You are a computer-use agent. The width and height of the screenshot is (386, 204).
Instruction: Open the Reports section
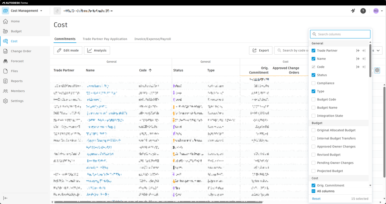tap(17, 81)
